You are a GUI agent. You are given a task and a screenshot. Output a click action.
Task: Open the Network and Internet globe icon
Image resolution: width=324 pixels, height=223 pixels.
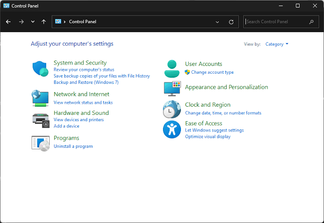(40, 98)
